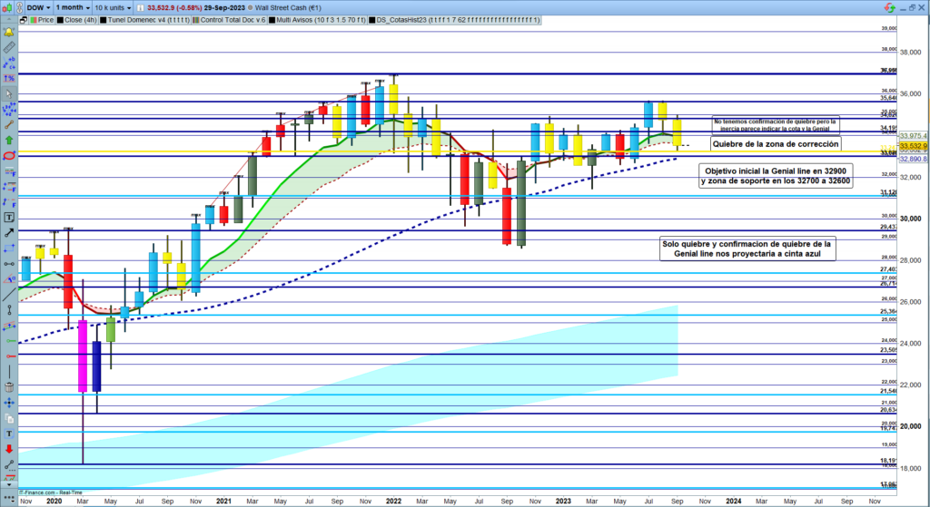Click the 'Quiebre de la zona de corrección' annotation
The image size is (930, 507).
(775, 143)
